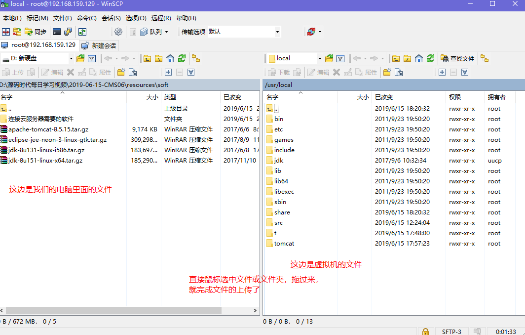Click select-all triangle icon in local panel
The image size is (525, 335).
click(191, 73)
